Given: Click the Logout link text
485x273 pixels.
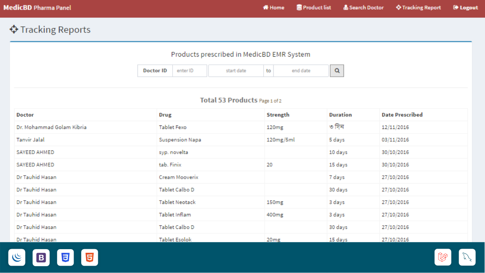Looking at the screenshot, I should pyautogui.click(x=469, y=7).
